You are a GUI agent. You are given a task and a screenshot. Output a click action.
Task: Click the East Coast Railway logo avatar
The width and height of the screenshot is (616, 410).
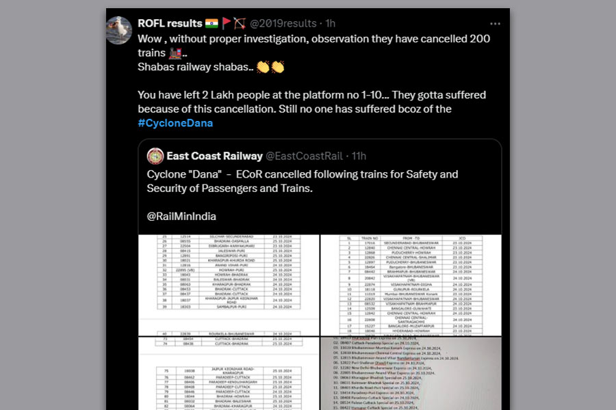pyautogui.click(x=155, y=156)
